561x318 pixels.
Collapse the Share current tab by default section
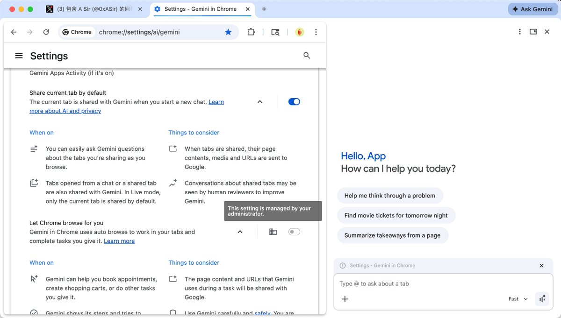point(260,102)
